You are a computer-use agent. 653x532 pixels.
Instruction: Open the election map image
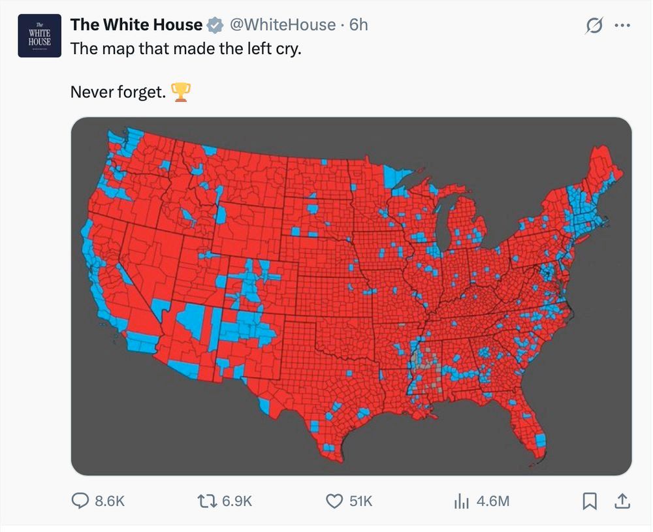point(353,295)
